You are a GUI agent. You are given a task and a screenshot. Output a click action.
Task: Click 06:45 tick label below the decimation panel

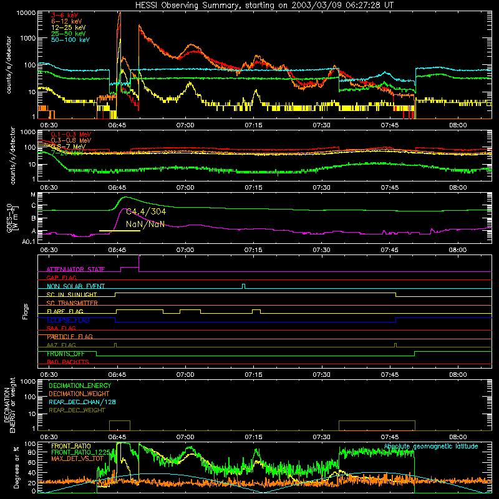[117, 437]
